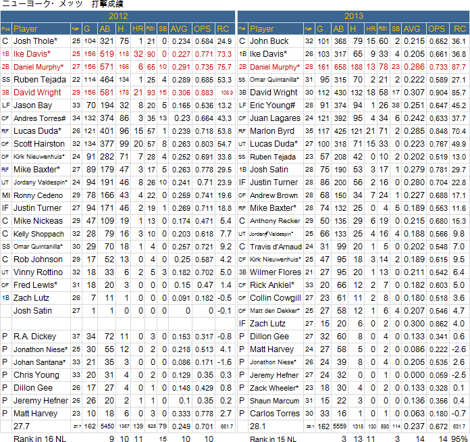Select 2012 team total 661.7 RC
The image size is (470, 442).
(x=227, y=426)
